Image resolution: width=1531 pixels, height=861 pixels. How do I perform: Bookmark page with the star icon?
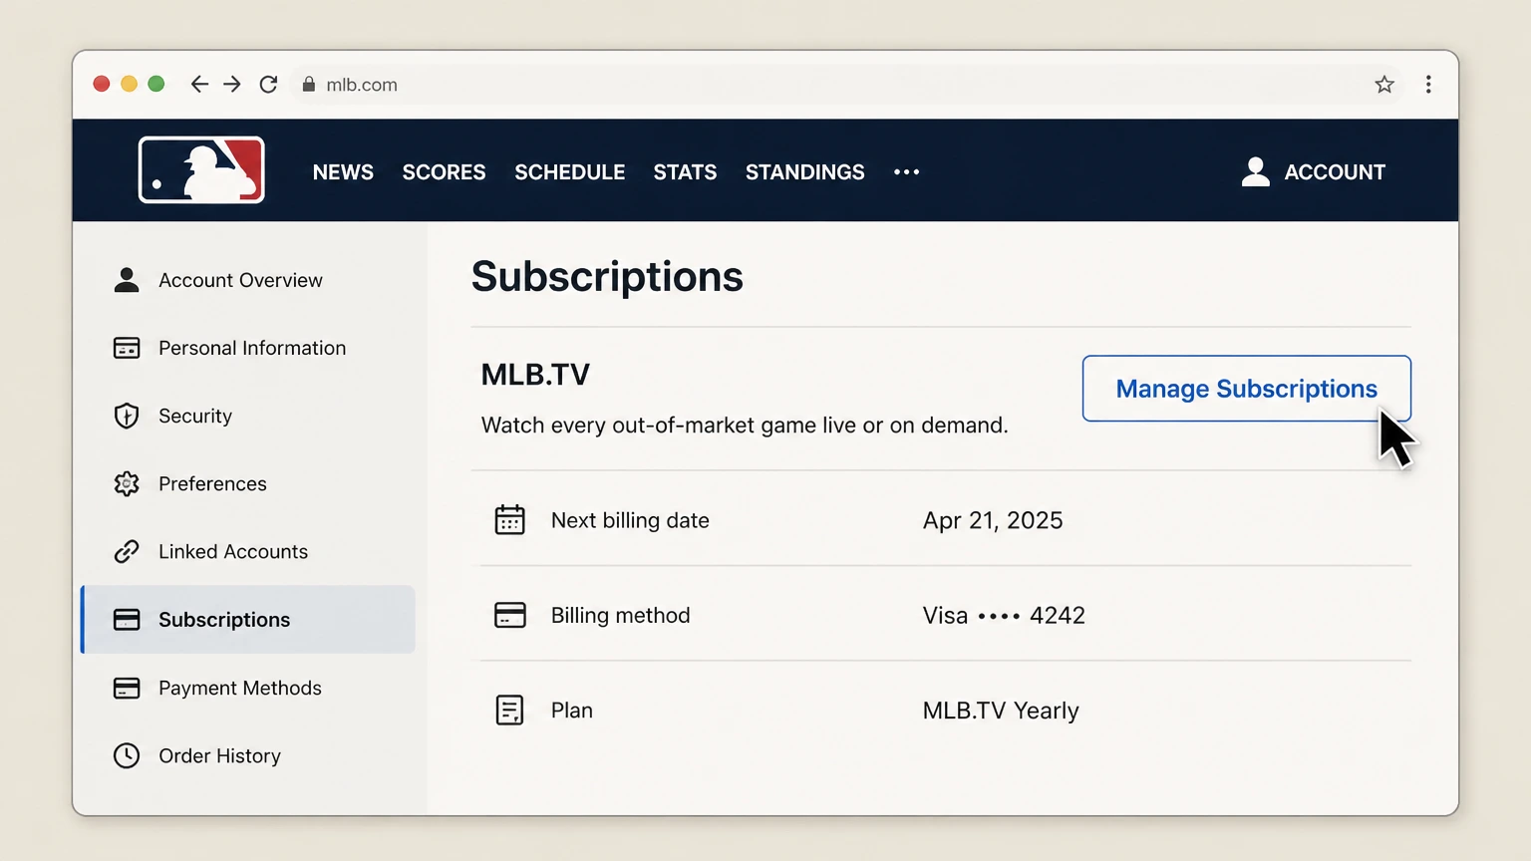[1384, 85]
